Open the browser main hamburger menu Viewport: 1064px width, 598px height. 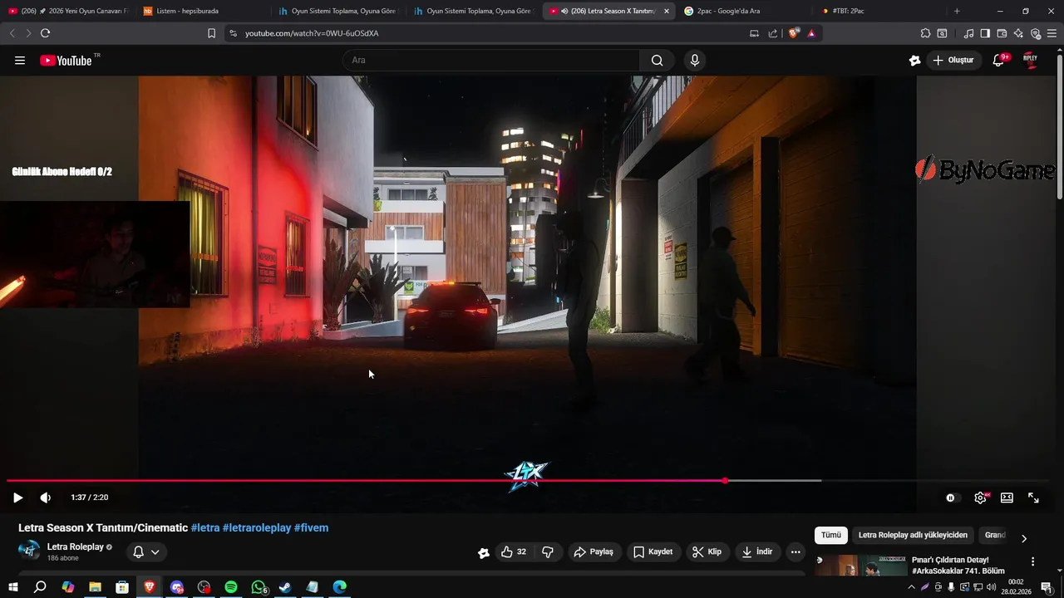point(1052,33)
